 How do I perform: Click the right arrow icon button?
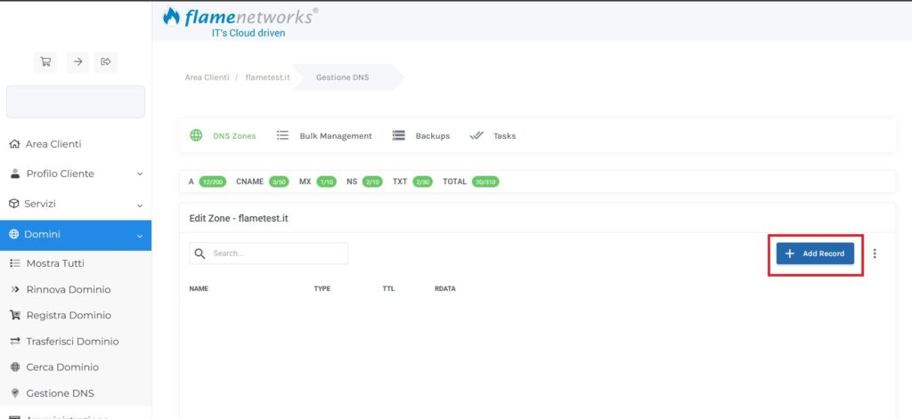tap(78, 61)
